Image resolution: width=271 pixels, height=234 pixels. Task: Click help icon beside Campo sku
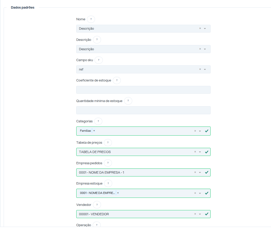coord(99,60)
